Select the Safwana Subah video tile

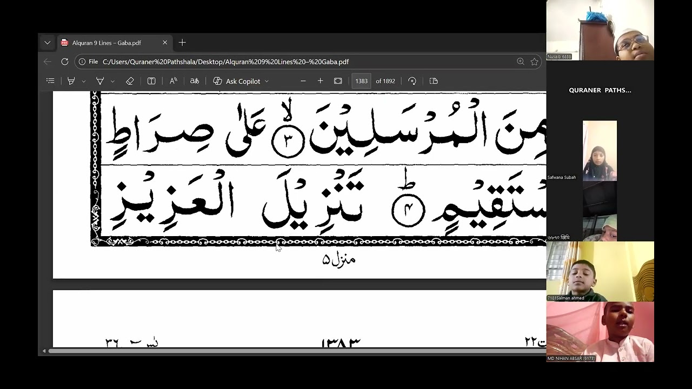coord(600,151)
